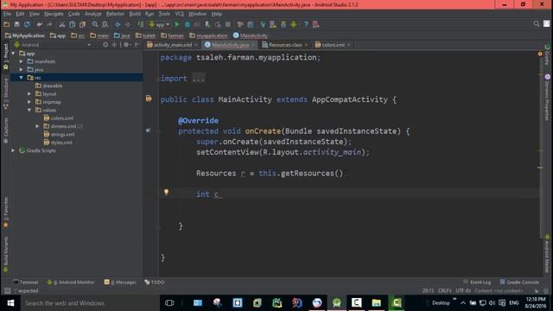Screen dimensions: 553x311
Task: Open the Messages tool window
Action: click(x=120, y=282)
